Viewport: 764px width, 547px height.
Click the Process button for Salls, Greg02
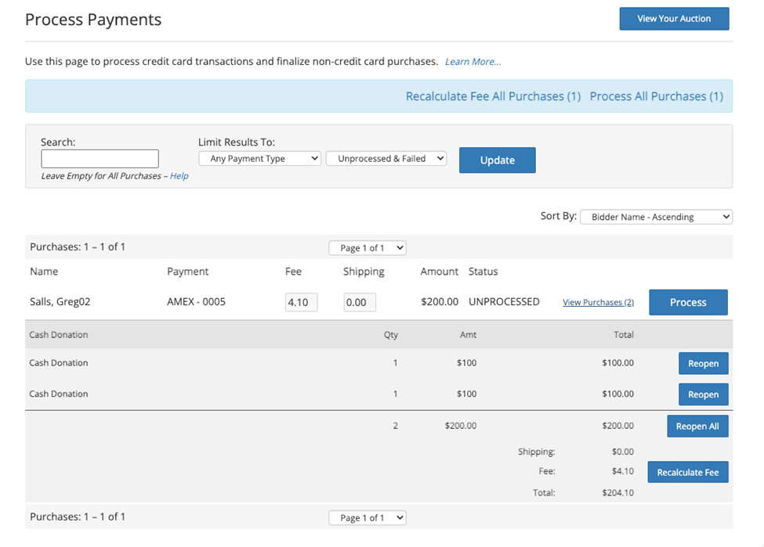pyautogui.click(x=688, y=302)
